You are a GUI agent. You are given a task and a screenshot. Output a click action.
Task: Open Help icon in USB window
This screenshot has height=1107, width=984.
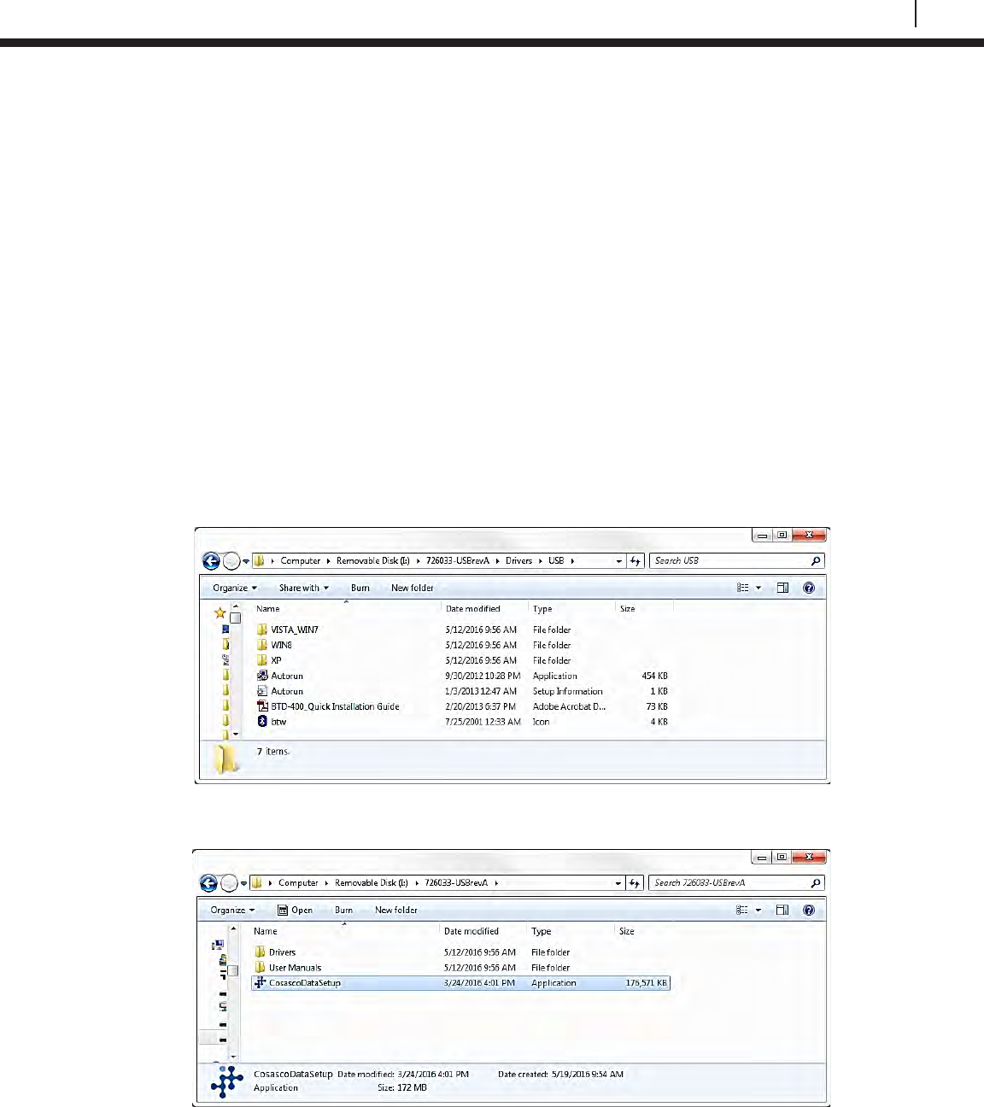pos(809,588)
